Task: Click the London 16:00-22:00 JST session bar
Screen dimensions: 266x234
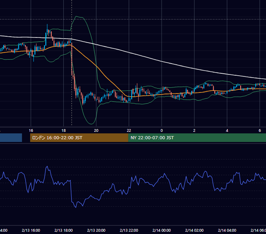Action: 79,138
